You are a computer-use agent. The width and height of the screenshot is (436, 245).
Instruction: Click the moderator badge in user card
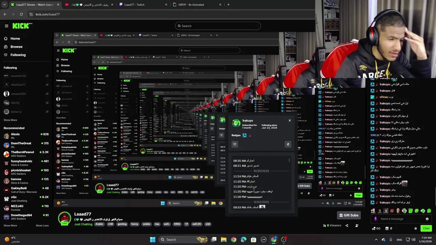click(244, 135)
